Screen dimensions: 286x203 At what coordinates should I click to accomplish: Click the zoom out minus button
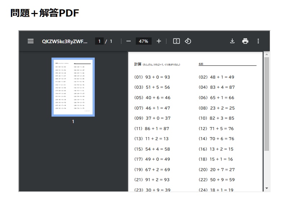pos(128,41)
